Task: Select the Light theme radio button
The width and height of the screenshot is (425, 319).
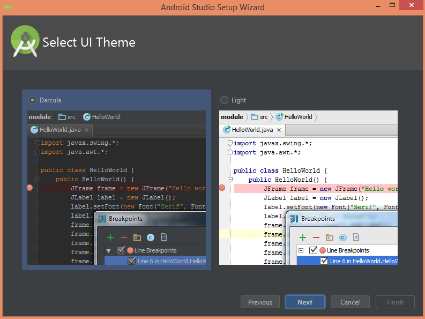Action: pyautogui.click(x=224, y=100)
